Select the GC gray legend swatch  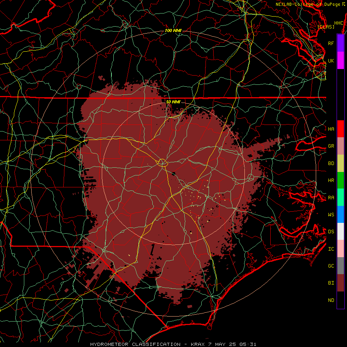[x=340, y=266]
